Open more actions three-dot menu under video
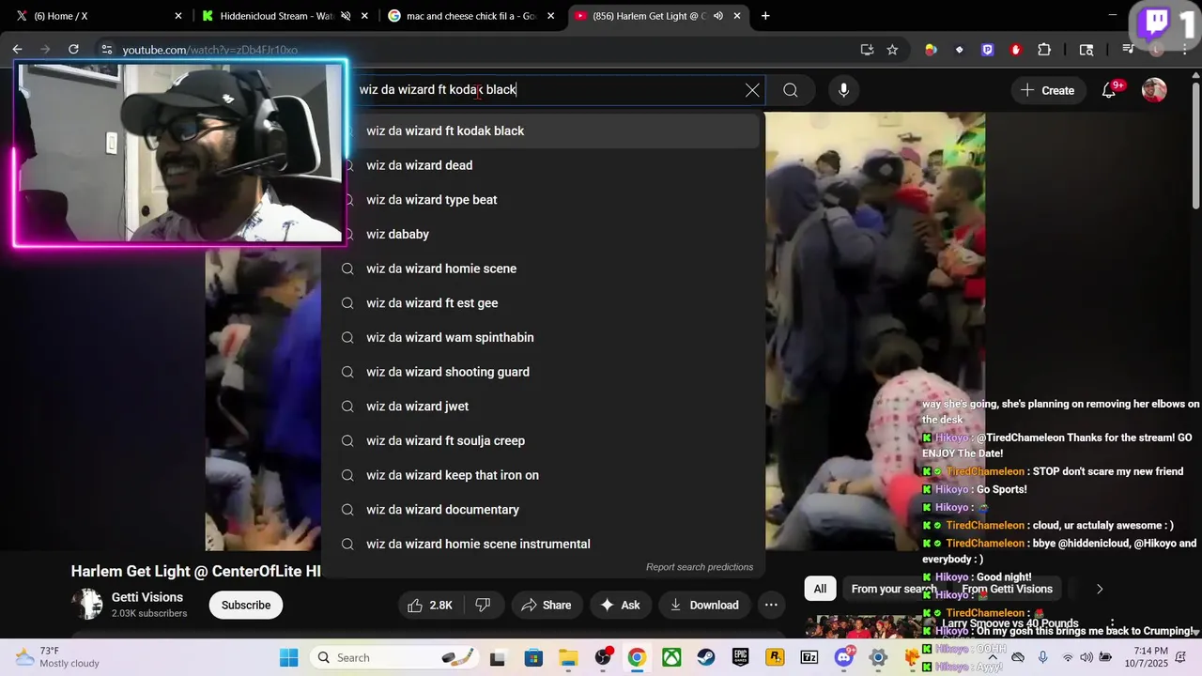 pos(771,605)
